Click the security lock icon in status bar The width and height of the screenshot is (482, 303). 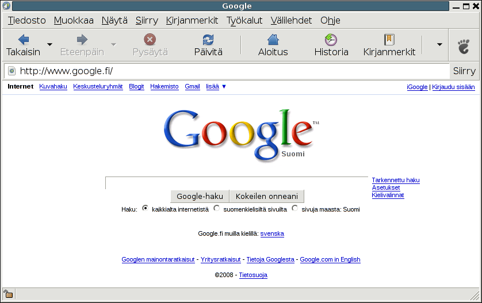(8, 294)
